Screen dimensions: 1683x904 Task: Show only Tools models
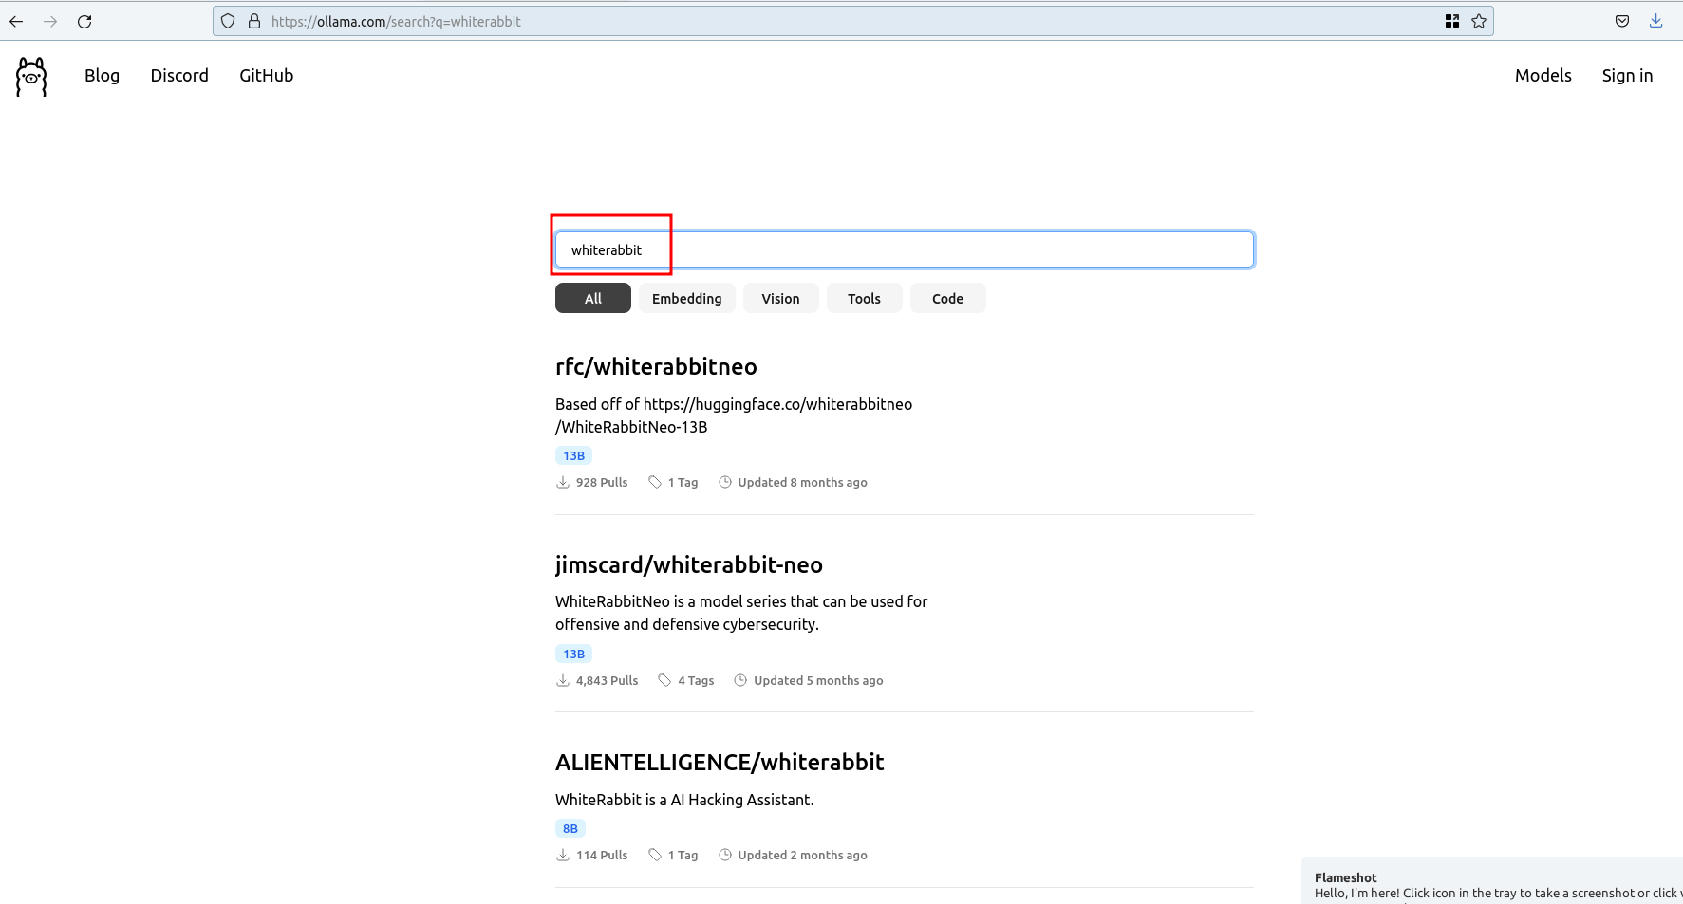864,298
